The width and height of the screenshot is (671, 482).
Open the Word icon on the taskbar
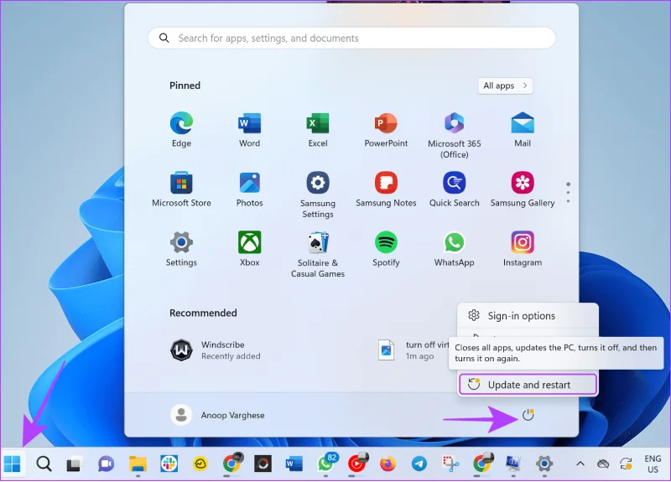pyautogui.click(x=294, y=464)
